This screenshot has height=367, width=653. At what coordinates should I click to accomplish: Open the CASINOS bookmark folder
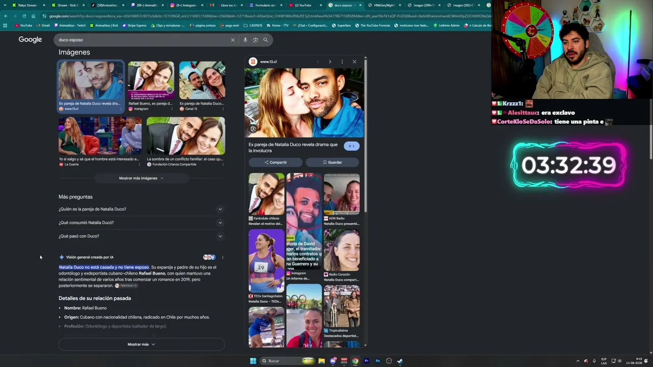pyautogui.click(x=253, y=25)
